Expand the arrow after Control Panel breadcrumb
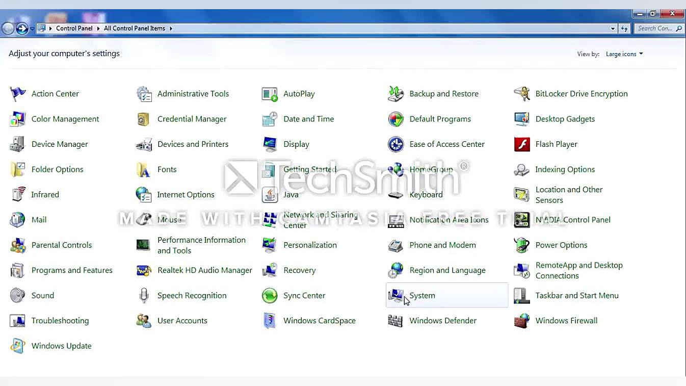Image resolution: width=686 pixels, height=386 pixels. 98,29
